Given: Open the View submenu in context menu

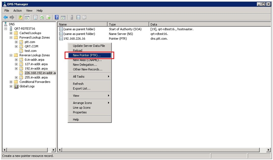Looking at the screenshot, I should (x=90, y=96).
